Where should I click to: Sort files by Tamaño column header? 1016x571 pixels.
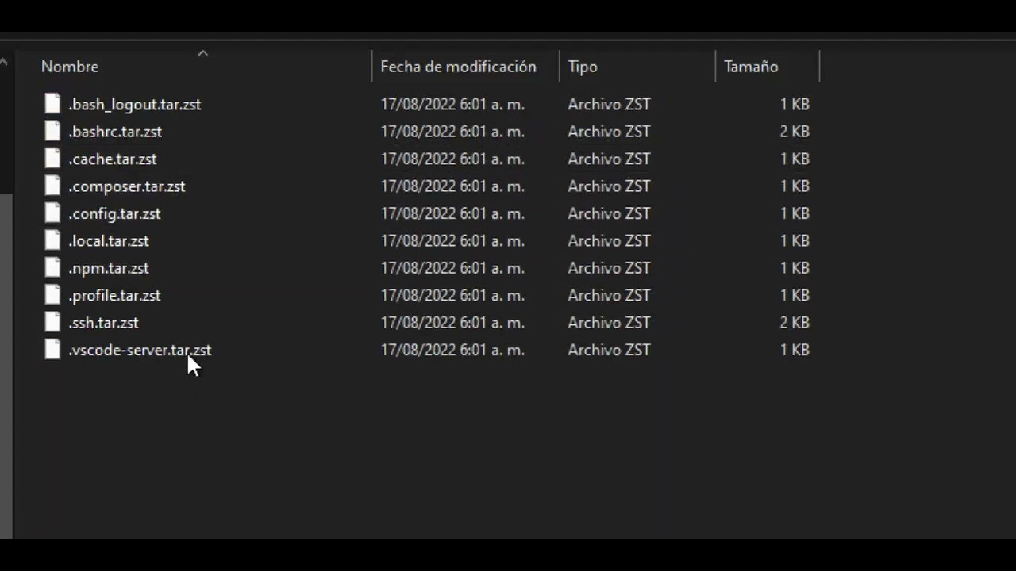(x=751, y=67)
